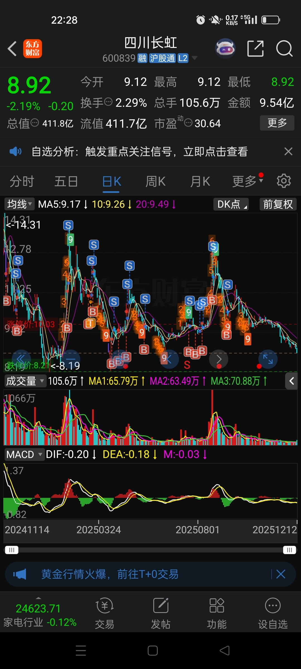Screen dimensions: 301x669
Task: Open DK点 indicator selector
Action: click(231, 204)
